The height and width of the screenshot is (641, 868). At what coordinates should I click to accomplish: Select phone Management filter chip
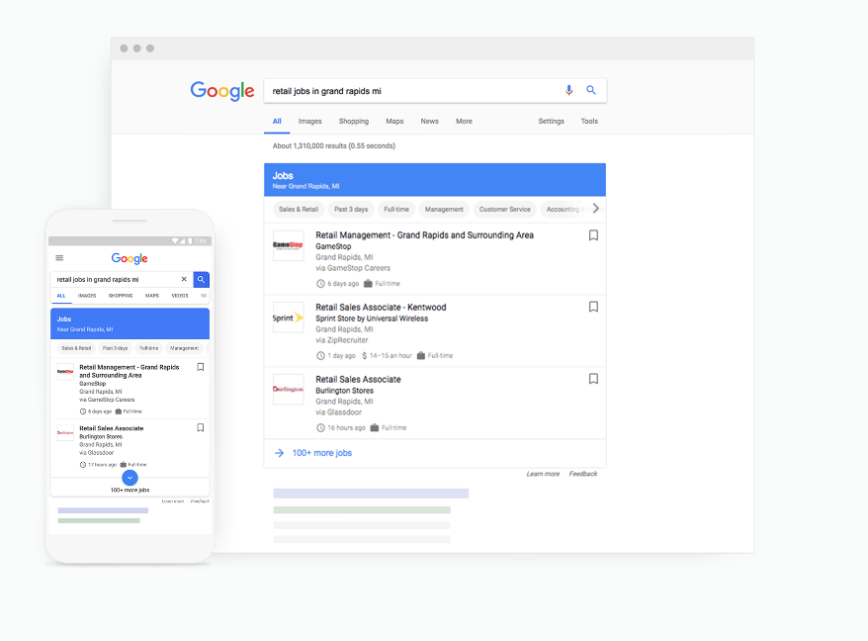click(x=184, y=348)
